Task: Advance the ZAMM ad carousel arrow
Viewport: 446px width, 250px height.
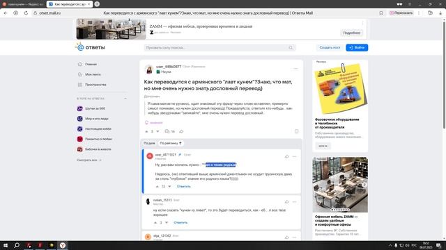Action: coord(364,185)
